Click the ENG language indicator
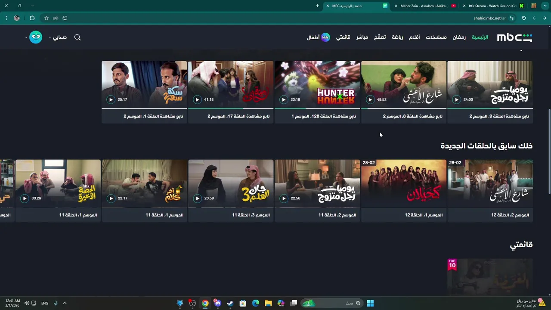Screen dimensions: 551x310 pyautogui.click(x=45, y=303)
